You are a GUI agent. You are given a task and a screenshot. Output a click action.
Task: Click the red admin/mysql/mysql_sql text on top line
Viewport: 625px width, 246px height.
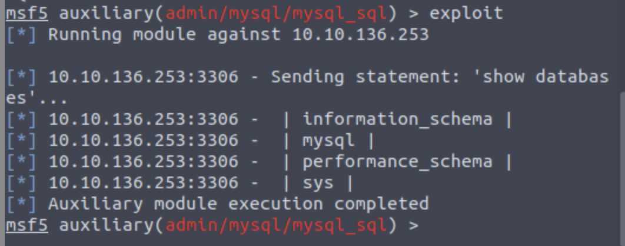[277, 13]
